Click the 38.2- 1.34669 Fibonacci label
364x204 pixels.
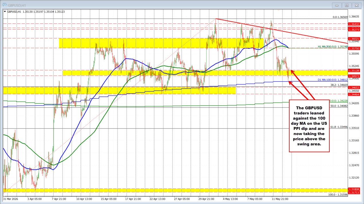tap(339, 85)
